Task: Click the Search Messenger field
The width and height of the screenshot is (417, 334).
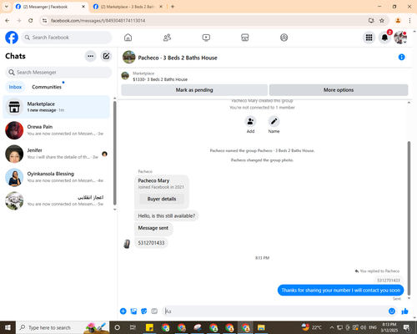Action: click(x=58, y=73)
